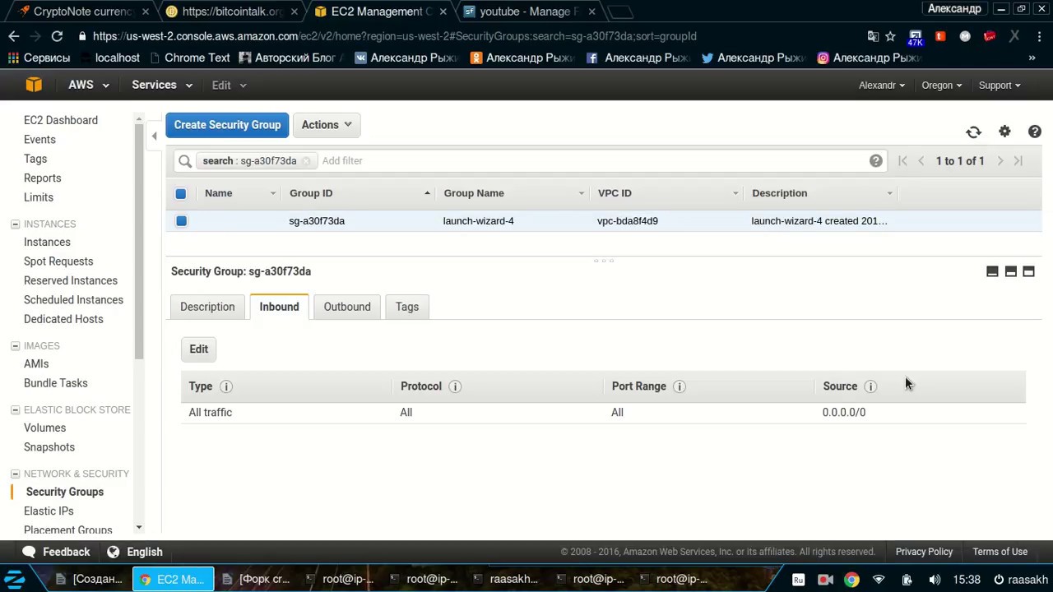Toggle checkbox for sg-a30f73da row
Image resolution: width=1053 pixels, height=592 pixels.
[181, 221]
